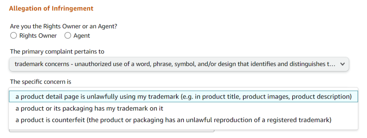Choose the "a product is counterfeit" option
The image size is (367, 138).
pos(173,120)
